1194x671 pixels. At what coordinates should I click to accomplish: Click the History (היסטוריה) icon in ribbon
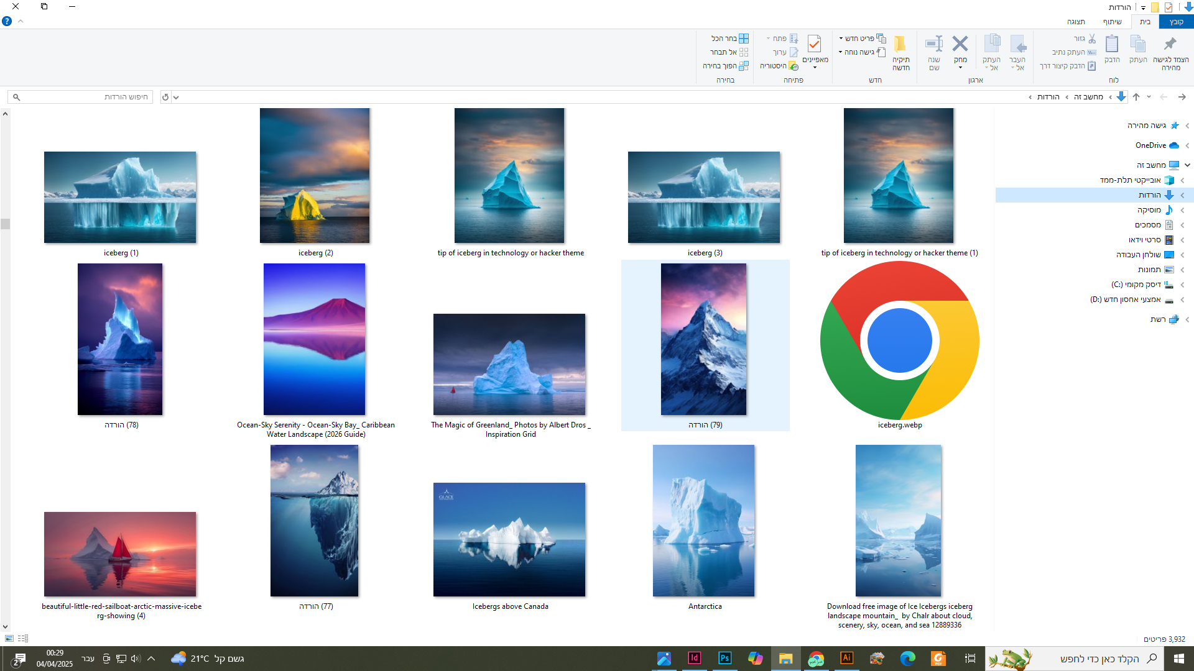793,66
